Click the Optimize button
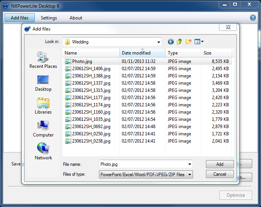The height and width of the screenshot is (207, 261). click(x=236, y=195)
